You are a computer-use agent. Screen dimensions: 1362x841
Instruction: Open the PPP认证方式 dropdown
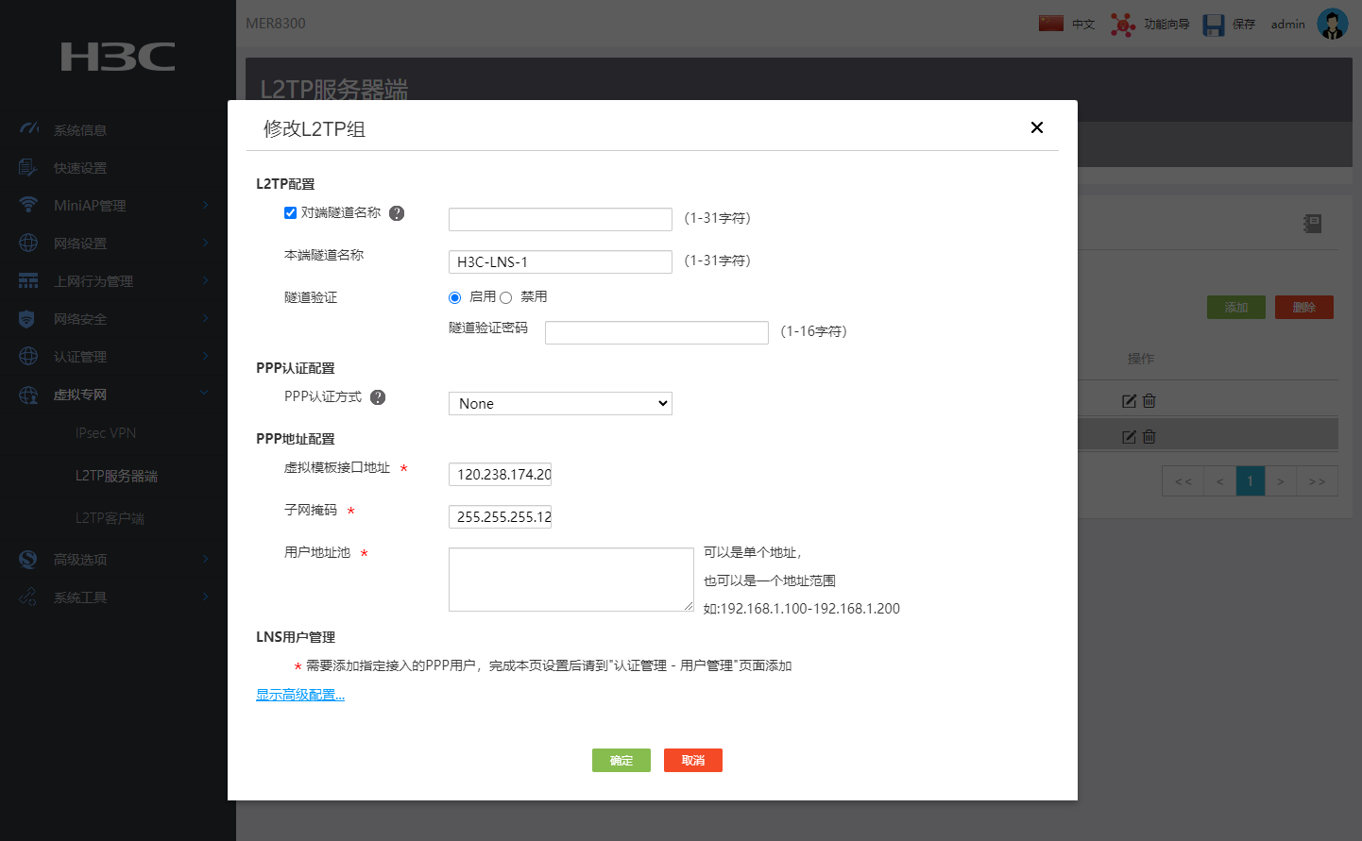pos(560,404)
